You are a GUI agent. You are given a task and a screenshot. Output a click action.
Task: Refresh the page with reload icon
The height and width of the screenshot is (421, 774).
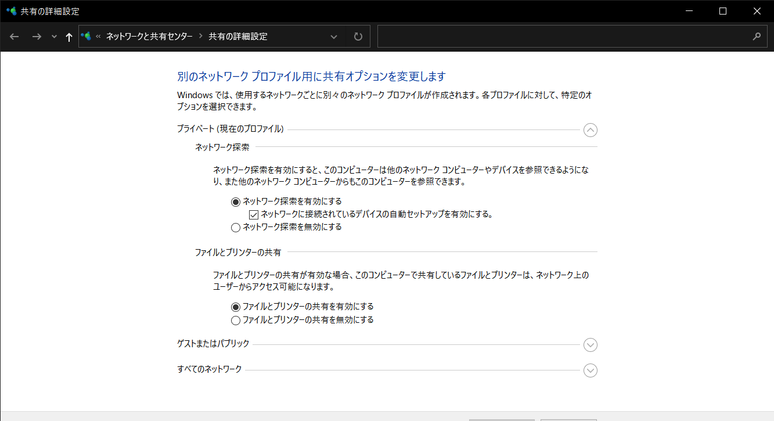358,37
